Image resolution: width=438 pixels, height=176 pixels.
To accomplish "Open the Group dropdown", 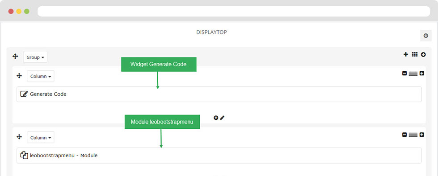I will [35, 57].
